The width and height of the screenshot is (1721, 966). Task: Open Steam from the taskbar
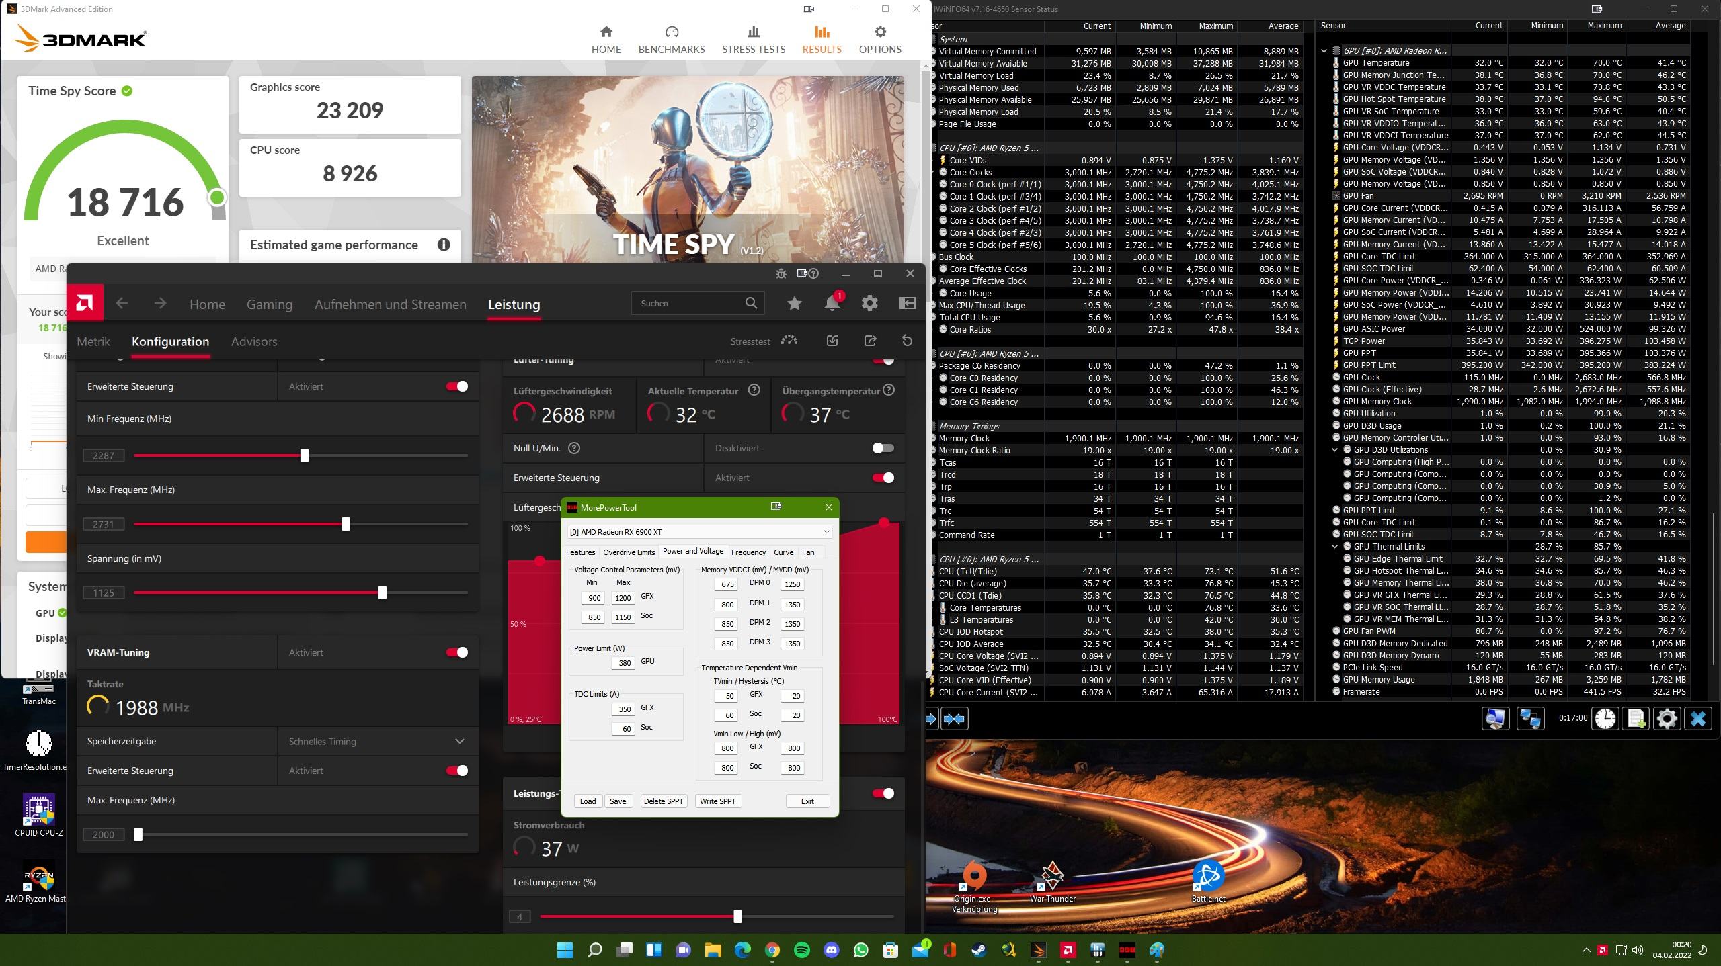[979, 950]
